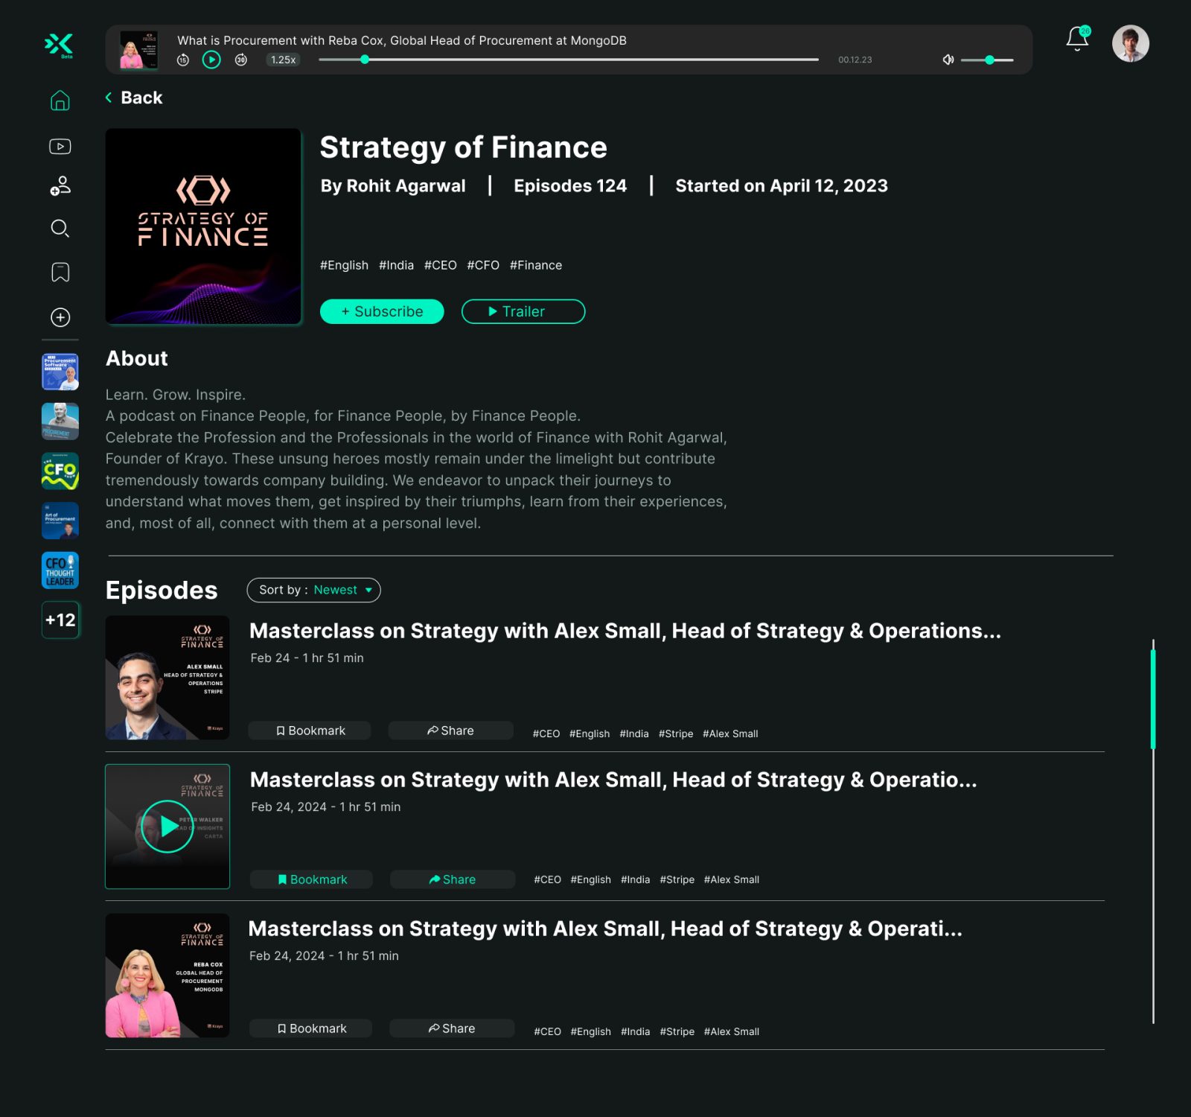Click #India tag on third episode
The image size is (1191, 1117).
point(635,1031)
